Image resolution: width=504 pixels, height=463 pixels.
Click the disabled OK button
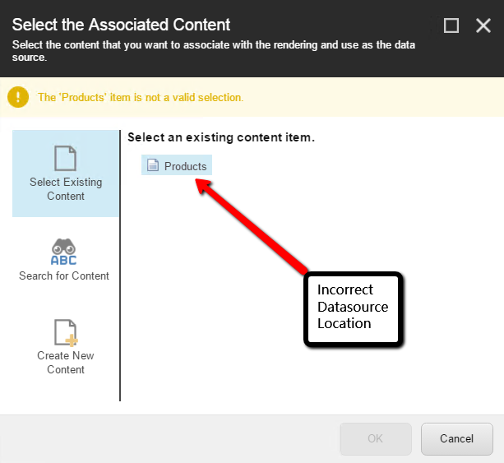[x=376, y=438]
